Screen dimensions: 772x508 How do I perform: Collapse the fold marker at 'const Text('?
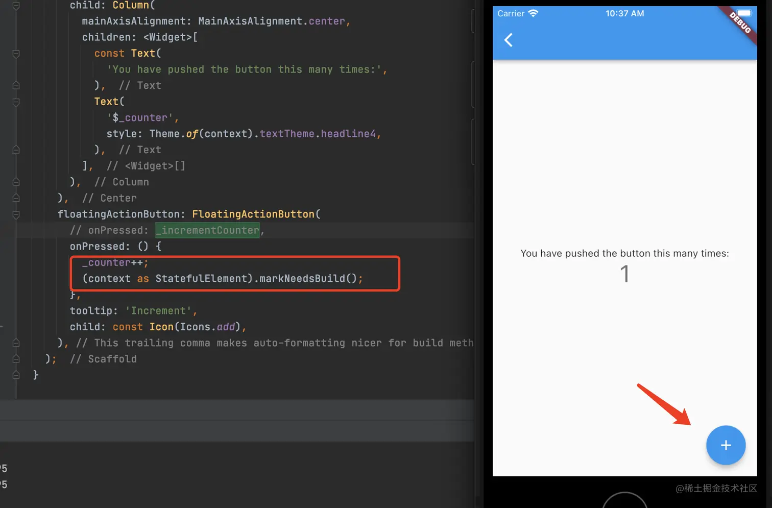[16, 54]
